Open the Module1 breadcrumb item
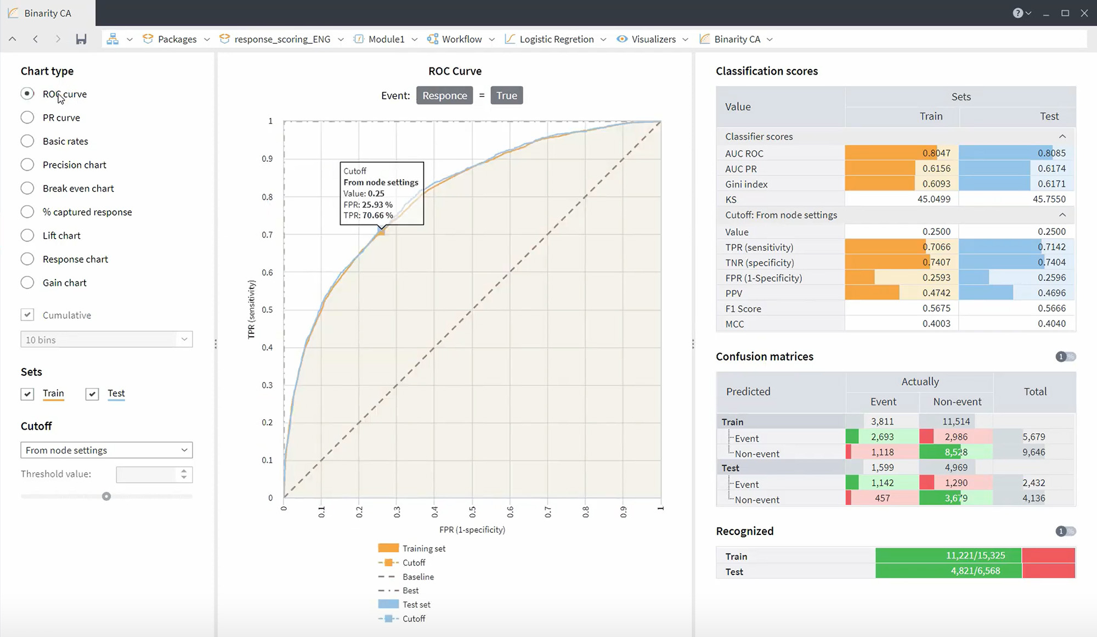Viewport: 1097px width, 637px height. (386, 39)
